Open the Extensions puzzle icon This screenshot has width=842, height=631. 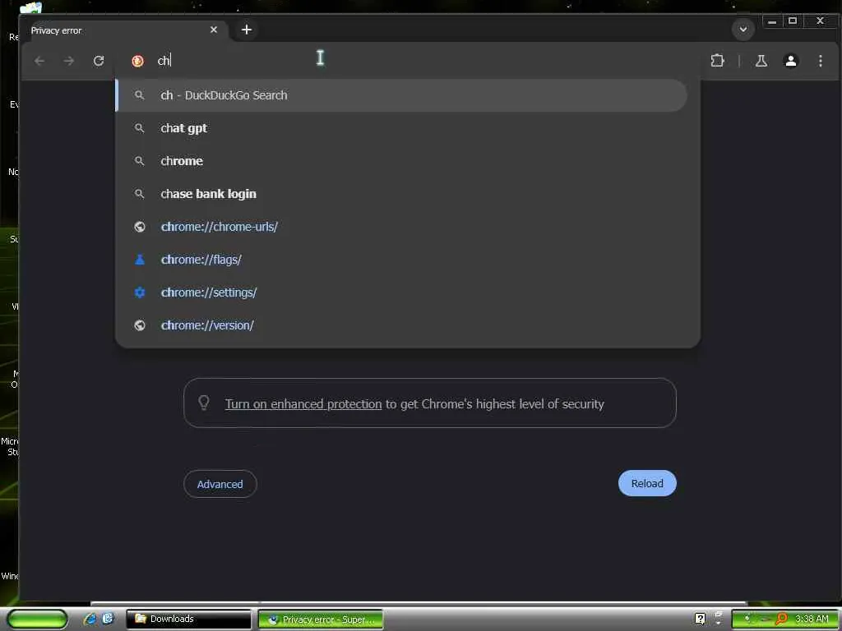(x=717, y=61)
